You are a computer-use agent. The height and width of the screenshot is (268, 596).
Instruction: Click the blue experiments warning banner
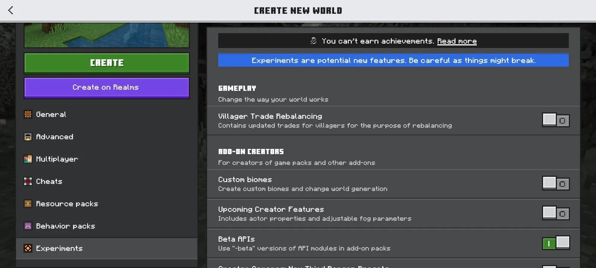393,60
